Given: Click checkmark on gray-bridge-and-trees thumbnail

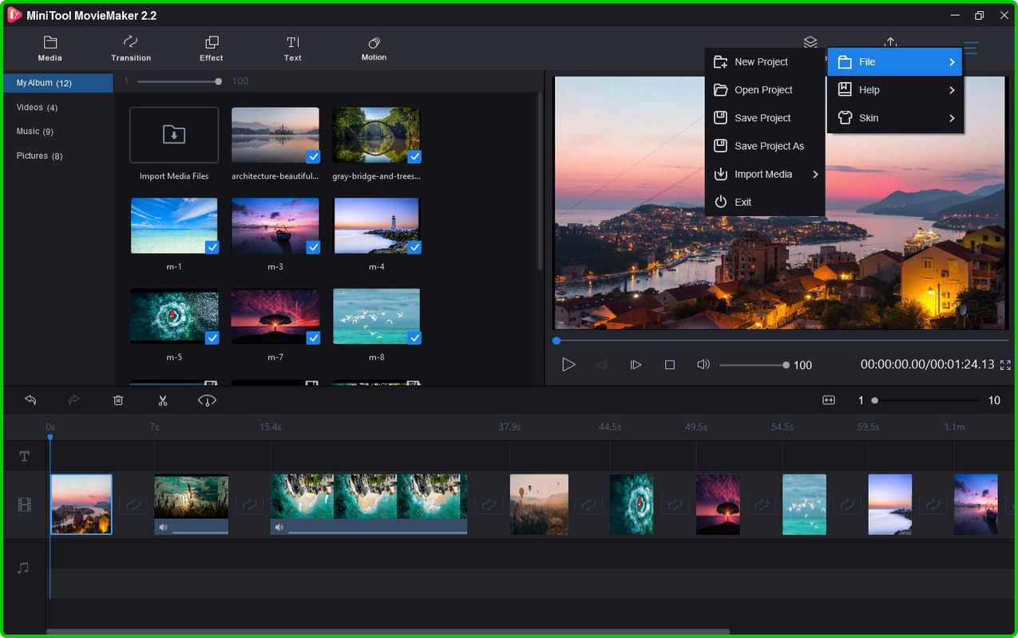Looking at the screenshot, I should (x=414, y=157).
